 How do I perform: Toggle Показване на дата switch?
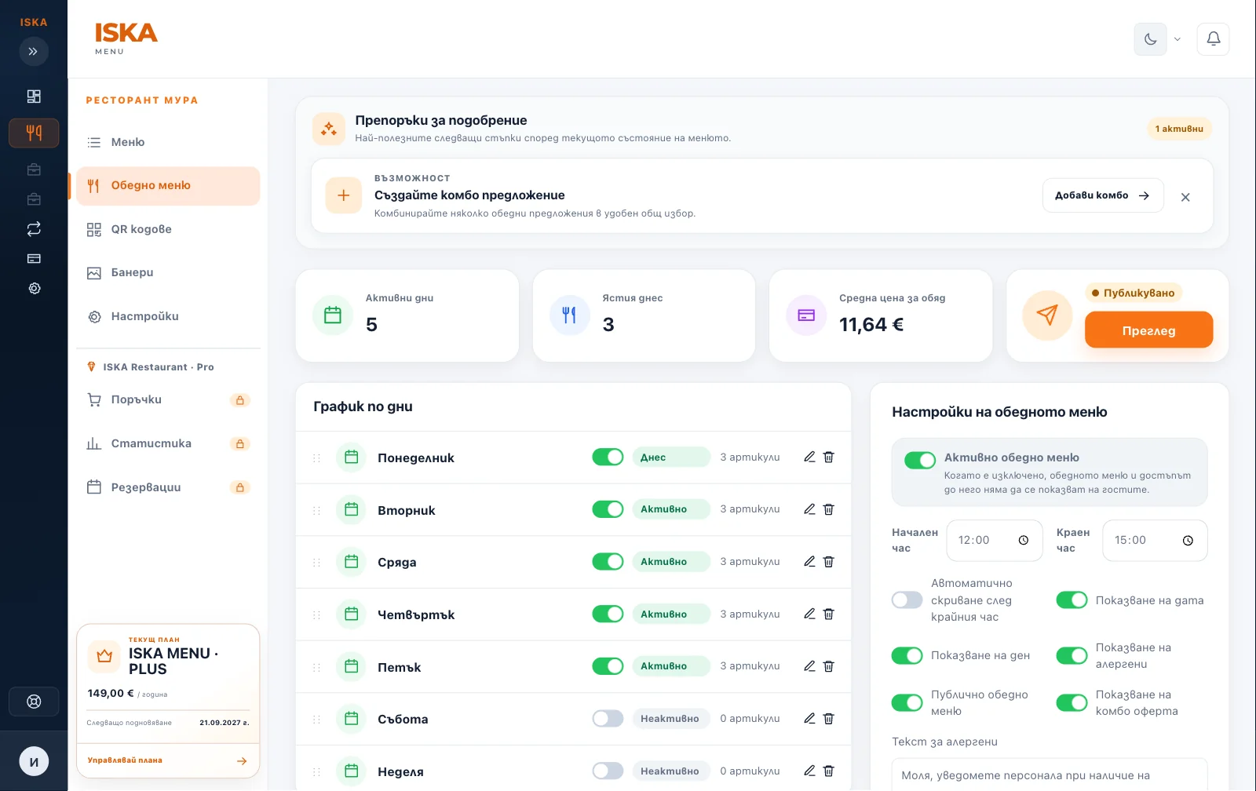click(1072, 600)
